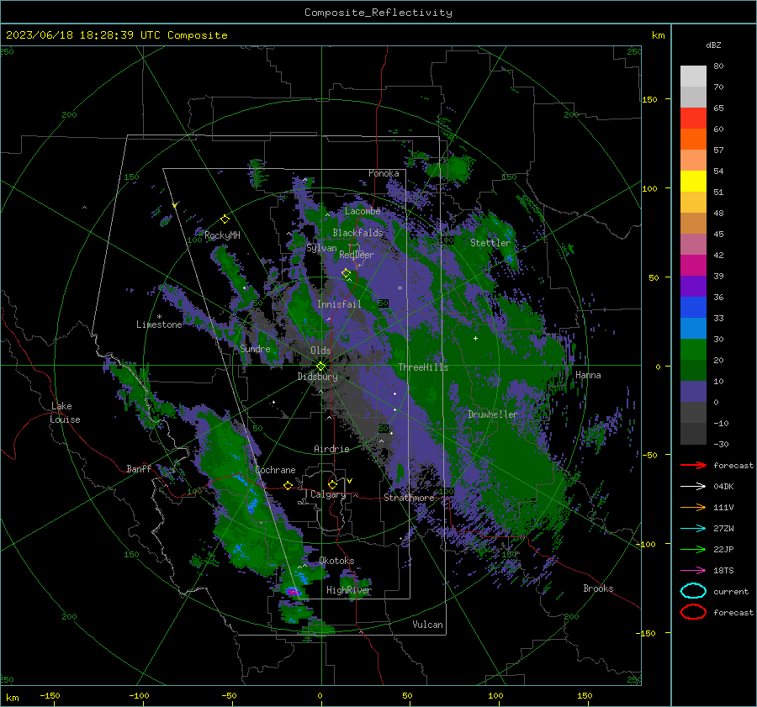Click the Blackfalds city label
This screenshot has height=707, width=757.
(357, 233)
